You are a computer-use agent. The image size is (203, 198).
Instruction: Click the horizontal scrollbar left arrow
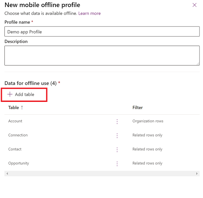click(x=7, y=173)
